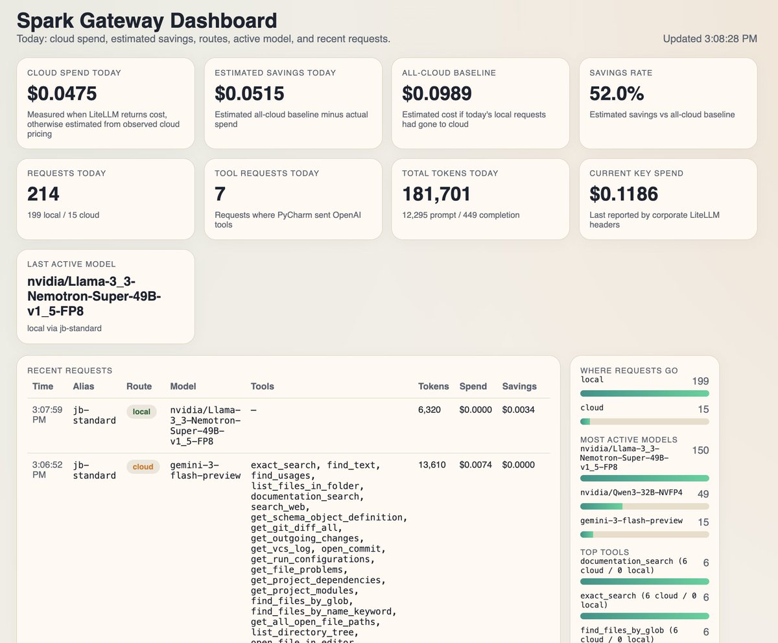Click the Where Requests Go heading
Screen dimensions: 778x643
click(x=629, y=371)
